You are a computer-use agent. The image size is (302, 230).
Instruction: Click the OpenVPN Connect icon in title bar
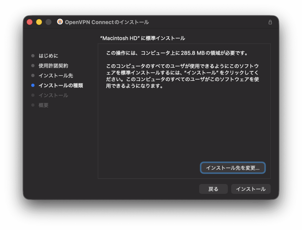[x=60, y=22]
